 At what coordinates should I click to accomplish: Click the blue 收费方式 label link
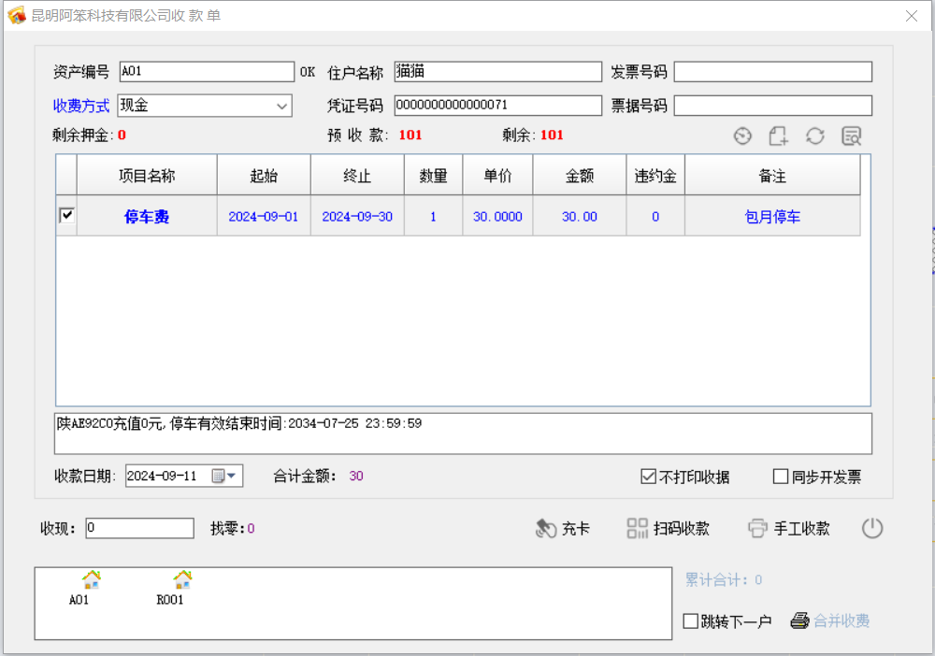80,106
